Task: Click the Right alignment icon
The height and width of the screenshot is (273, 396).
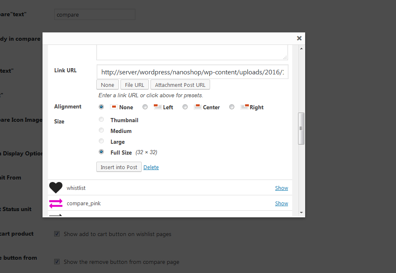Action: click(x=244, y=107)
